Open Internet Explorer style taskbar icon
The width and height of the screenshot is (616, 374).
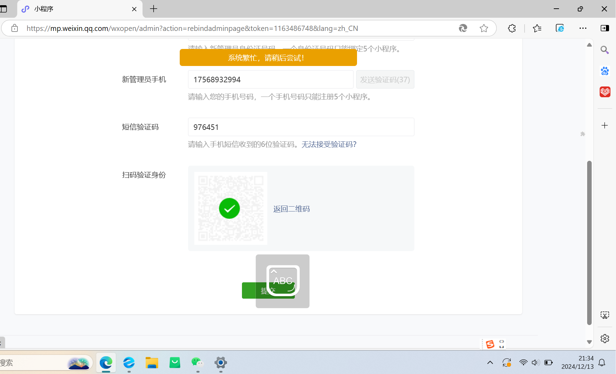pos(129,363)
